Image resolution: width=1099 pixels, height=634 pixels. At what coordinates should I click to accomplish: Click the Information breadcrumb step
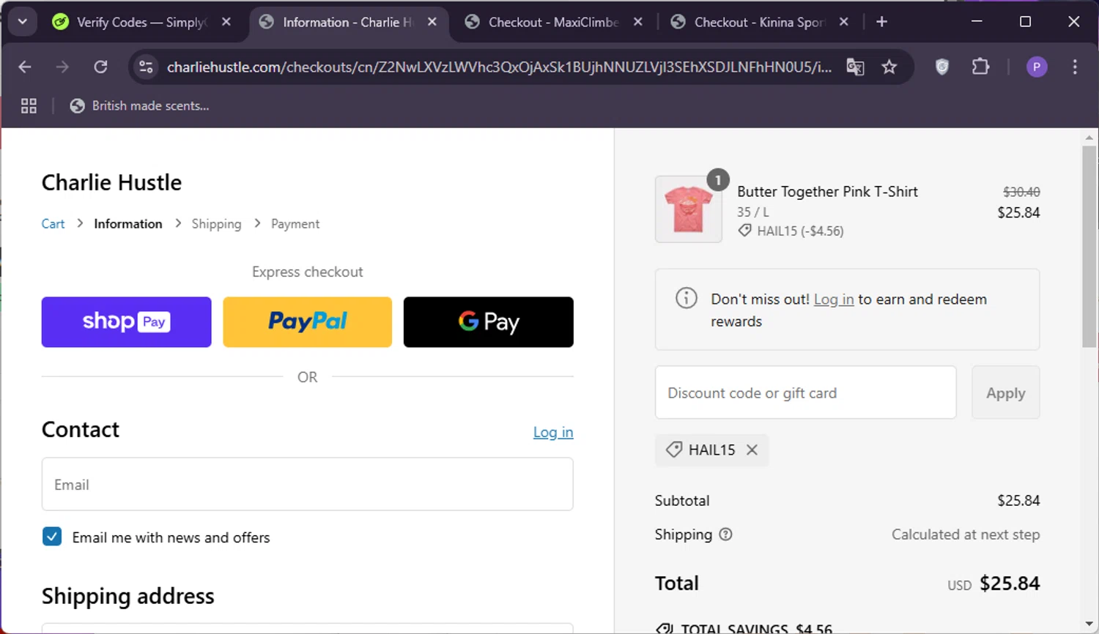(x=128, y=224)
